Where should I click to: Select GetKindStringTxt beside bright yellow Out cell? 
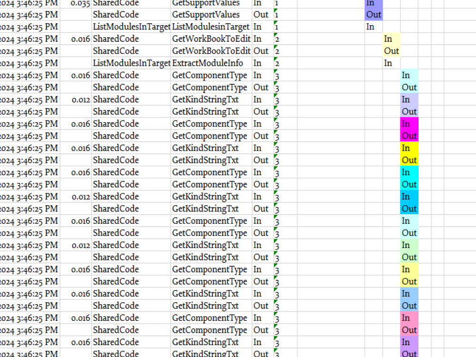211,160
